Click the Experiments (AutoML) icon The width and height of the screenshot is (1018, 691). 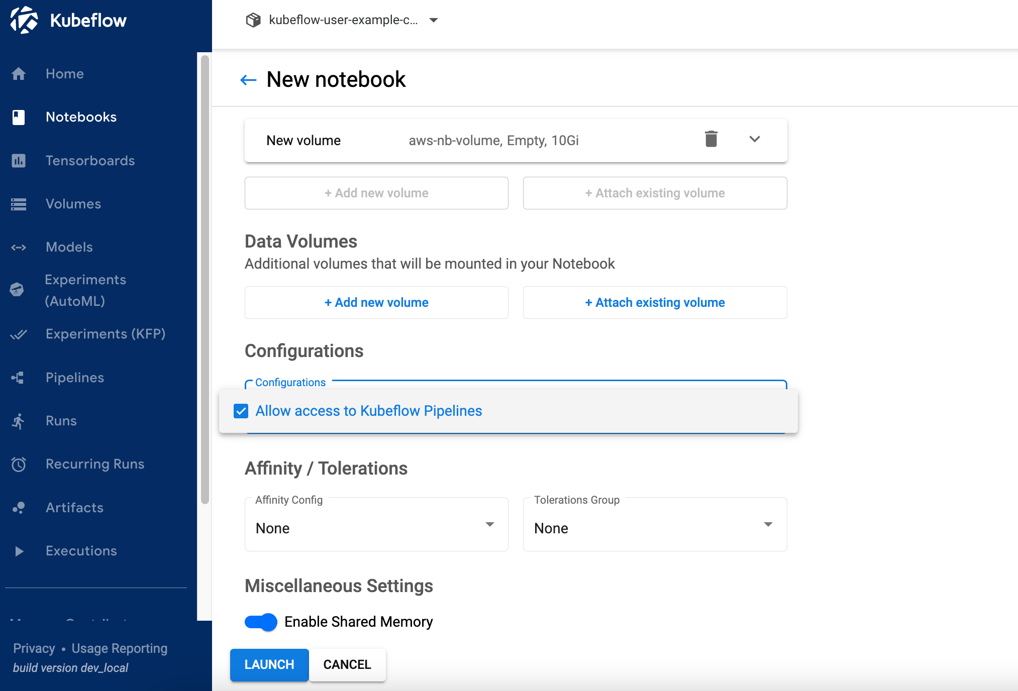tap(17, 290)
